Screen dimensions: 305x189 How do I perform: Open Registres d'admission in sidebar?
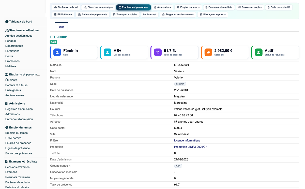pos(19,109)
